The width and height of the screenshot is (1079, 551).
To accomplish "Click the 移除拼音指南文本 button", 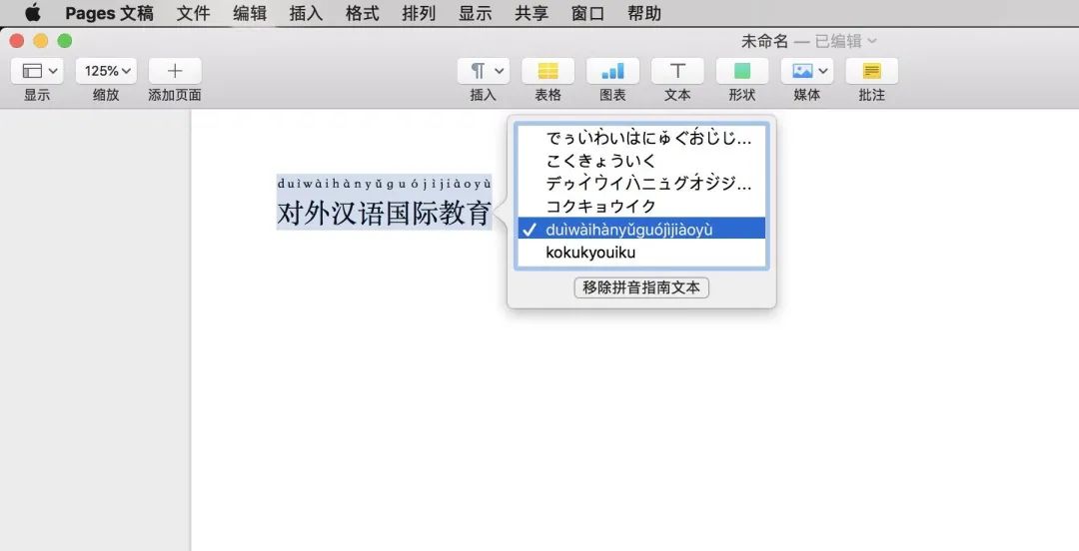I will [641, 287].
